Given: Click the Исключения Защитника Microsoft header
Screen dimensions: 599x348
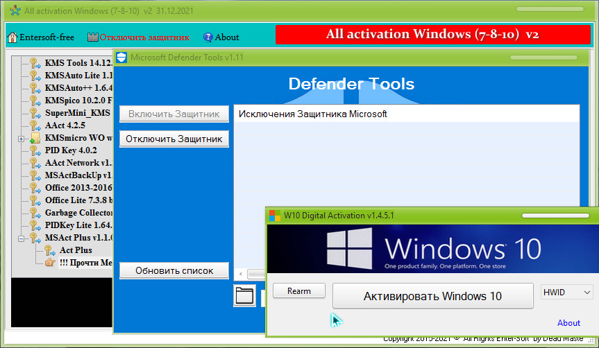Looking at the screenshot, I should (407, 114).
